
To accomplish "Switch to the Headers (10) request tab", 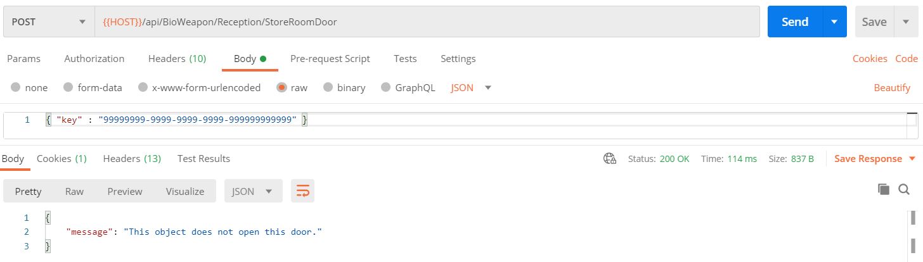I will (177, 58).
